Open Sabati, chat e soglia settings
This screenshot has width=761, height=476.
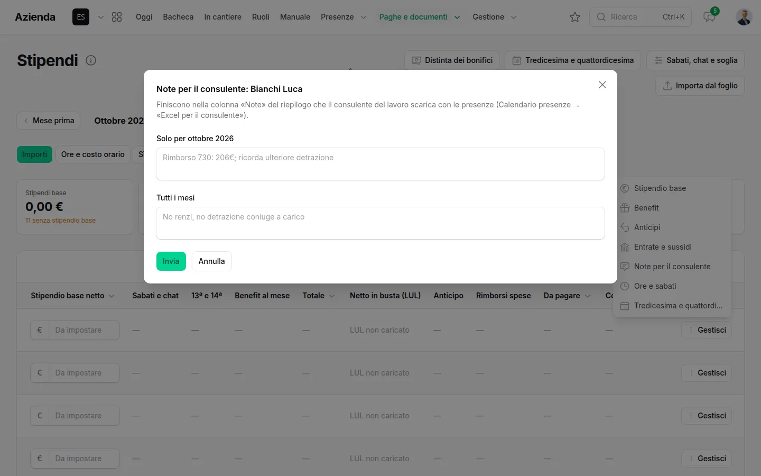coord(695,60)
